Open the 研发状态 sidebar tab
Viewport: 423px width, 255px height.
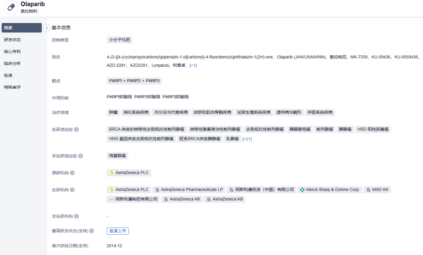point(12,40)
